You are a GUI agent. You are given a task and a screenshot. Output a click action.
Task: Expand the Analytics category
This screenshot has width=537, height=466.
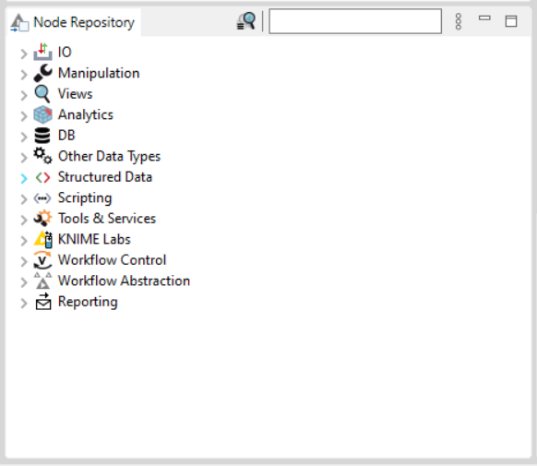[x=24, y=116]
